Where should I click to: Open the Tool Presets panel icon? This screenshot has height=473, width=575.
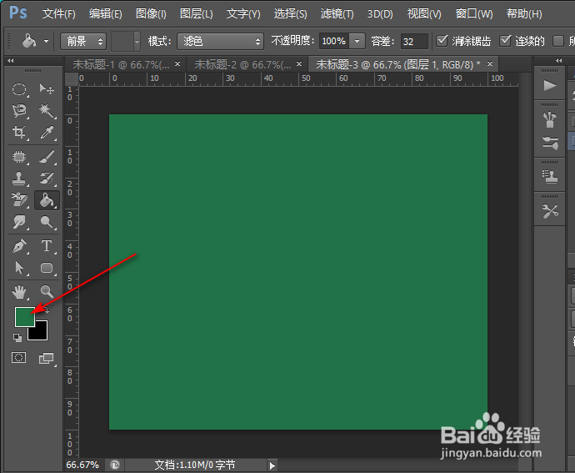coord(550,211)
